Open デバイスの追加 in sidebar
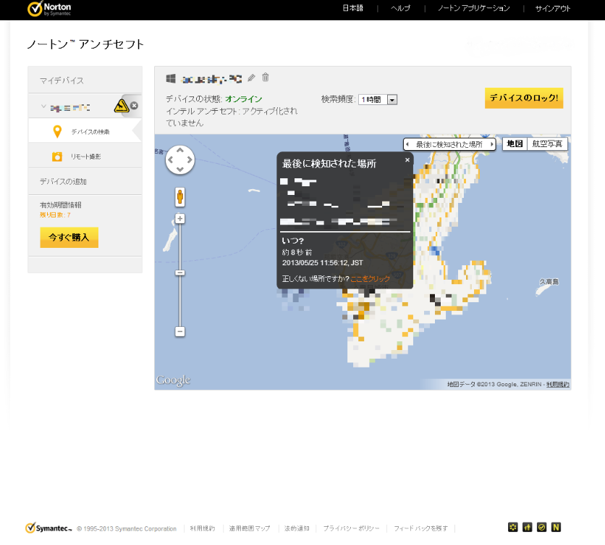The width and height of the screenshot is (605, 545). coord(63,181)
